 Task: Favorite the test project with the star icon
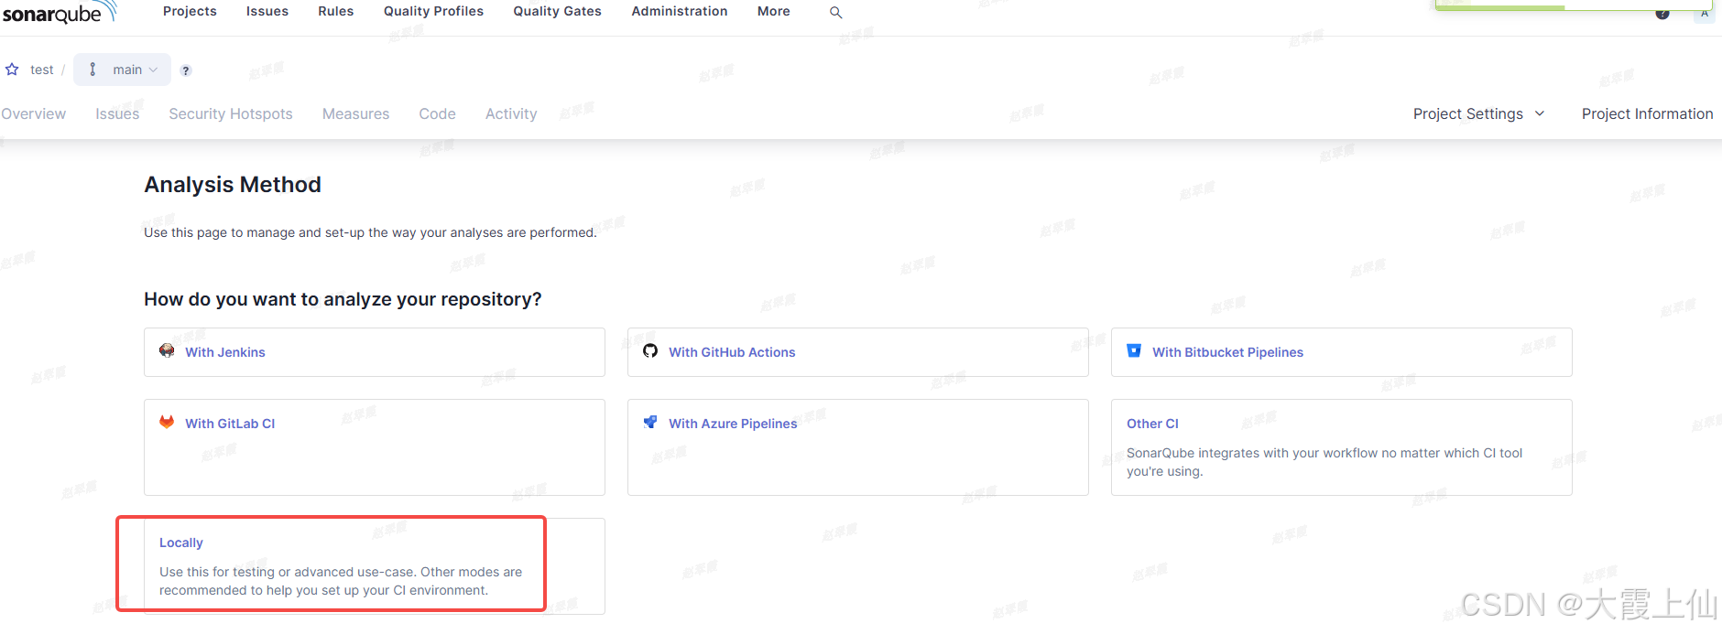click(x=12, y=70)
